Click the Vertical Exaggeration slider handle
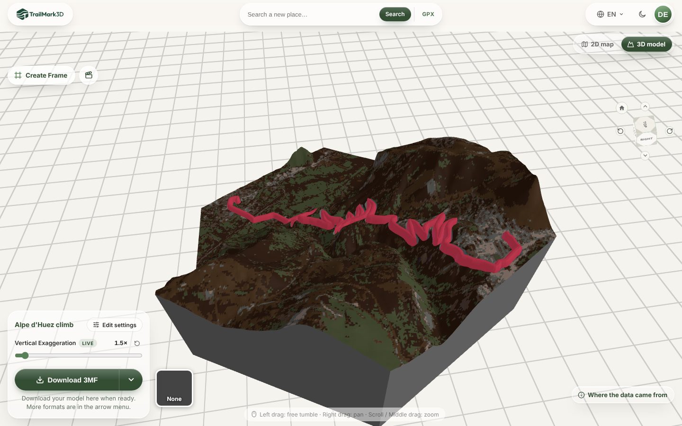 pos(25,355)
